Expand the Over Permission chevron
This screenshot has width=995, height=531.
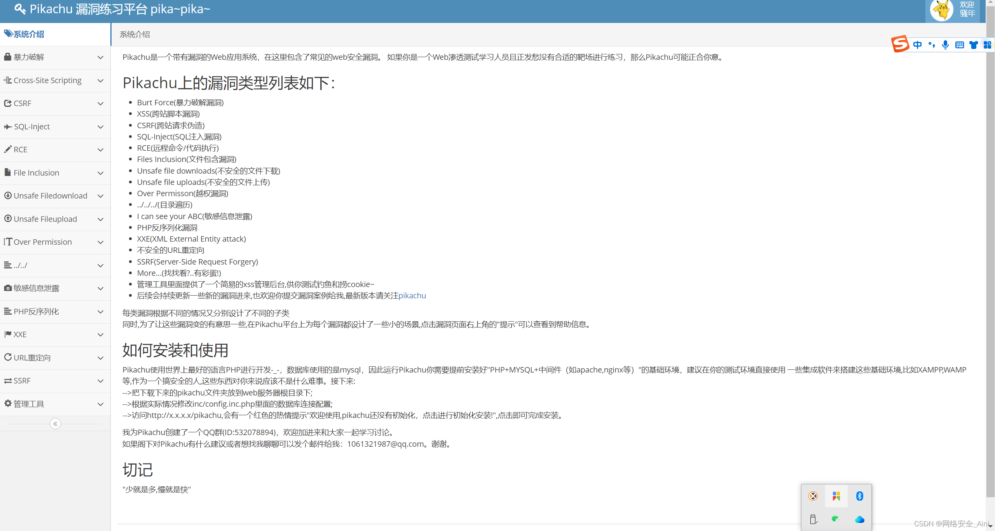100,242
